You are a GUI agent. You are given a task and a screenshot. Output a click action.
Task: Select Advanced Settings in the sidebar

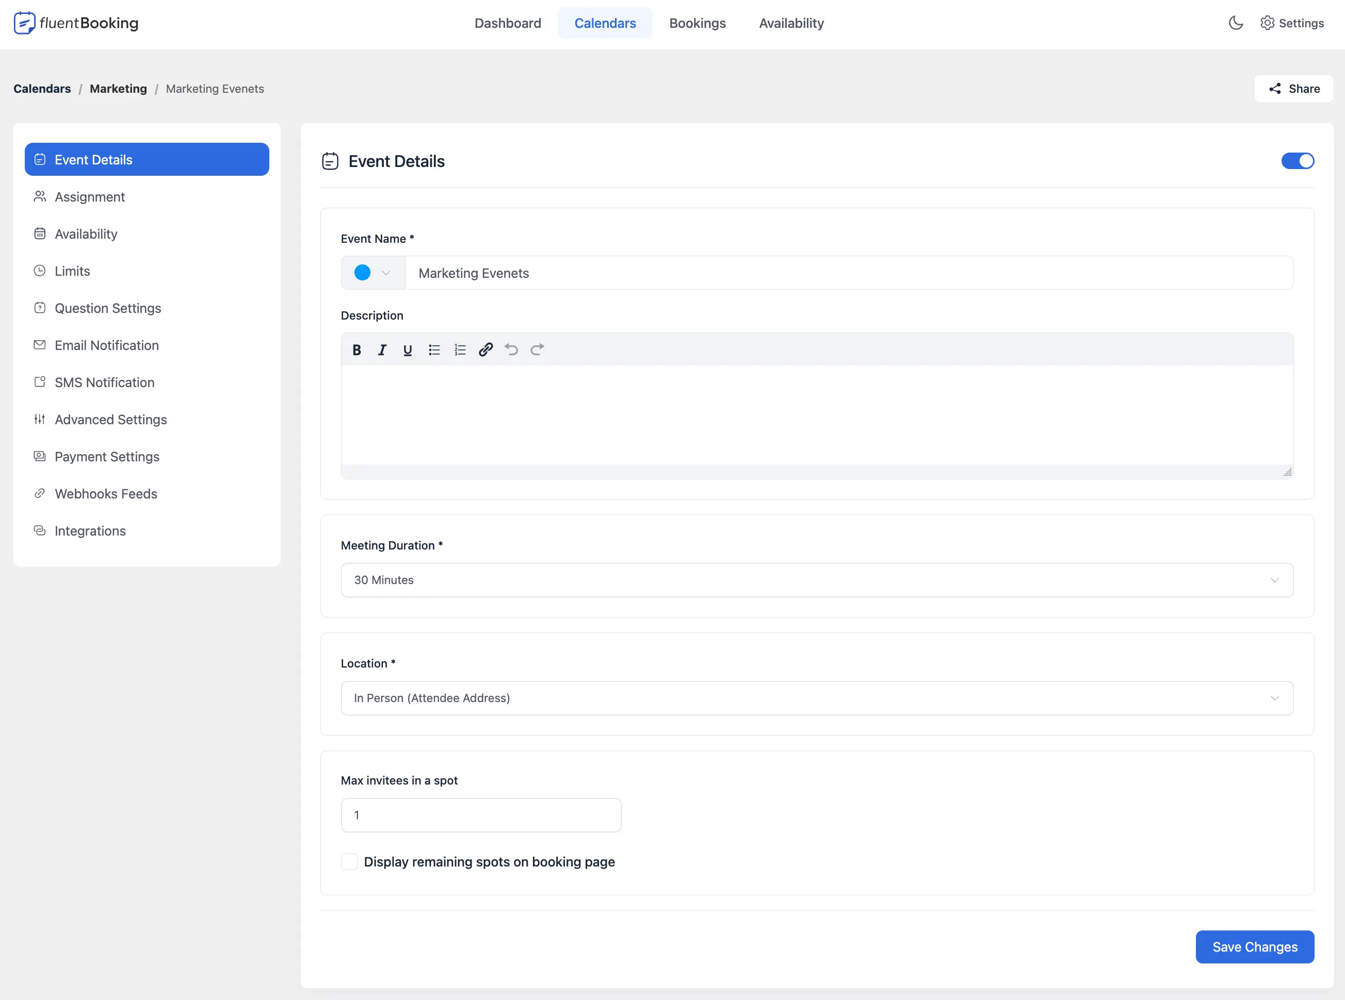tap(147, 420)
